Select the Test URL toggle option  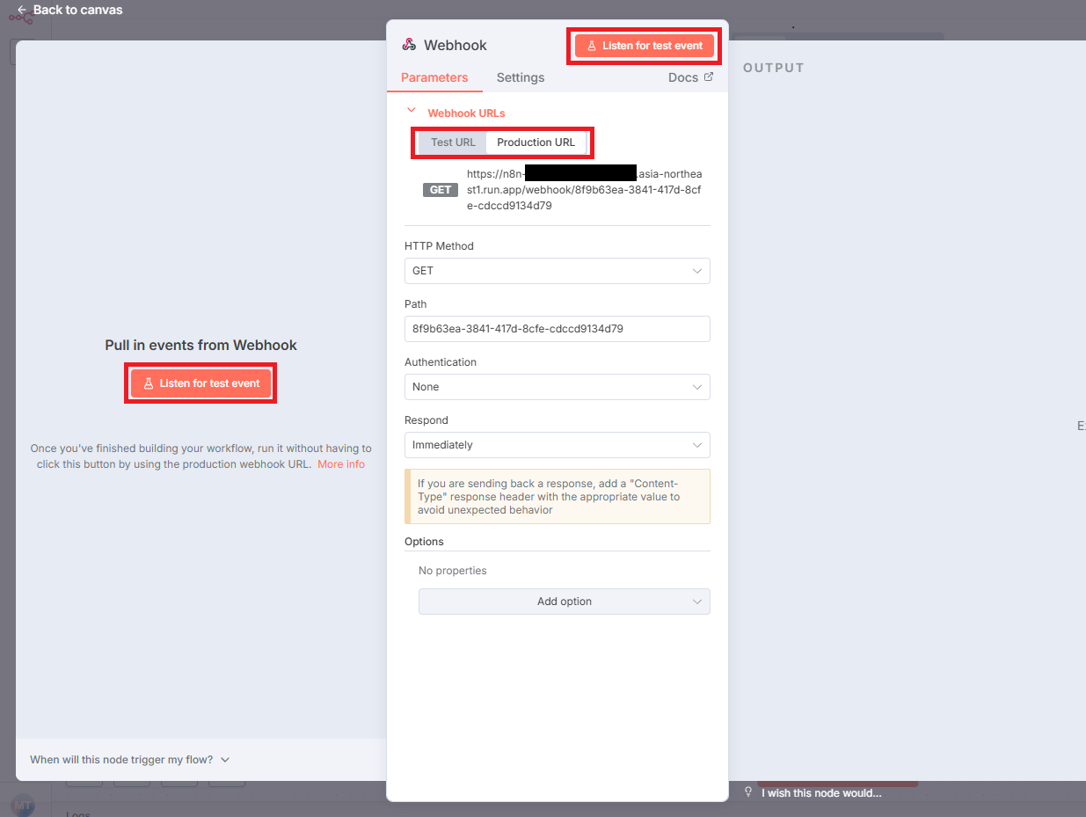(x=453, y=142)
